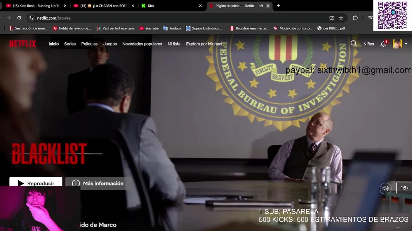Viewport: 412px width, 231px height.
Task: Bookmark this page with the star
Action: click(341, 18)
